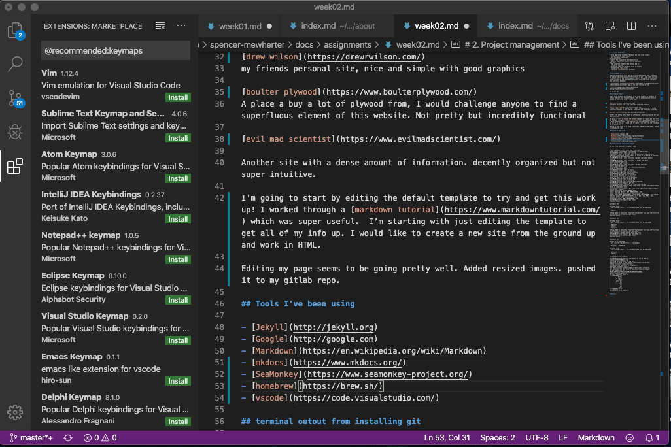Install the Atom Keymap extension

tap(178, 178)
